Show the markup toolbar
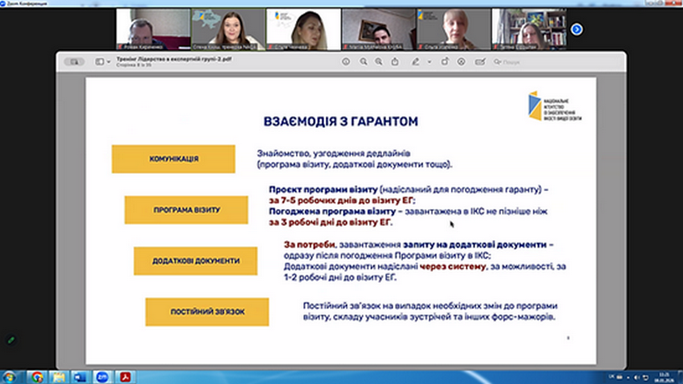 click(461, 61)
